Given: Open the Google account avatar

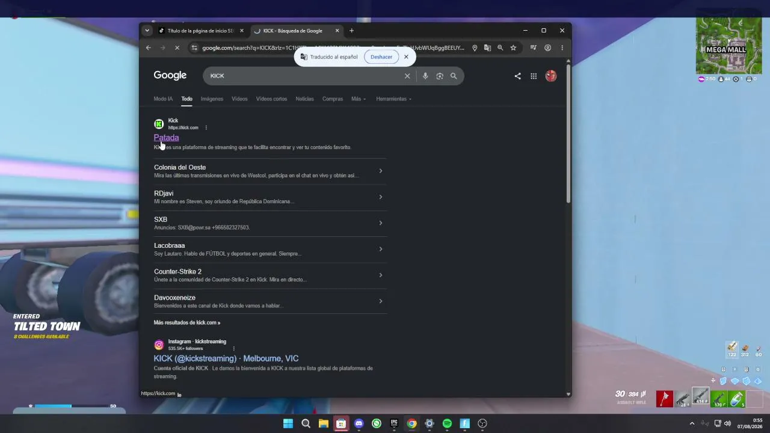Looking at the screenshot, I should (551, 76).
